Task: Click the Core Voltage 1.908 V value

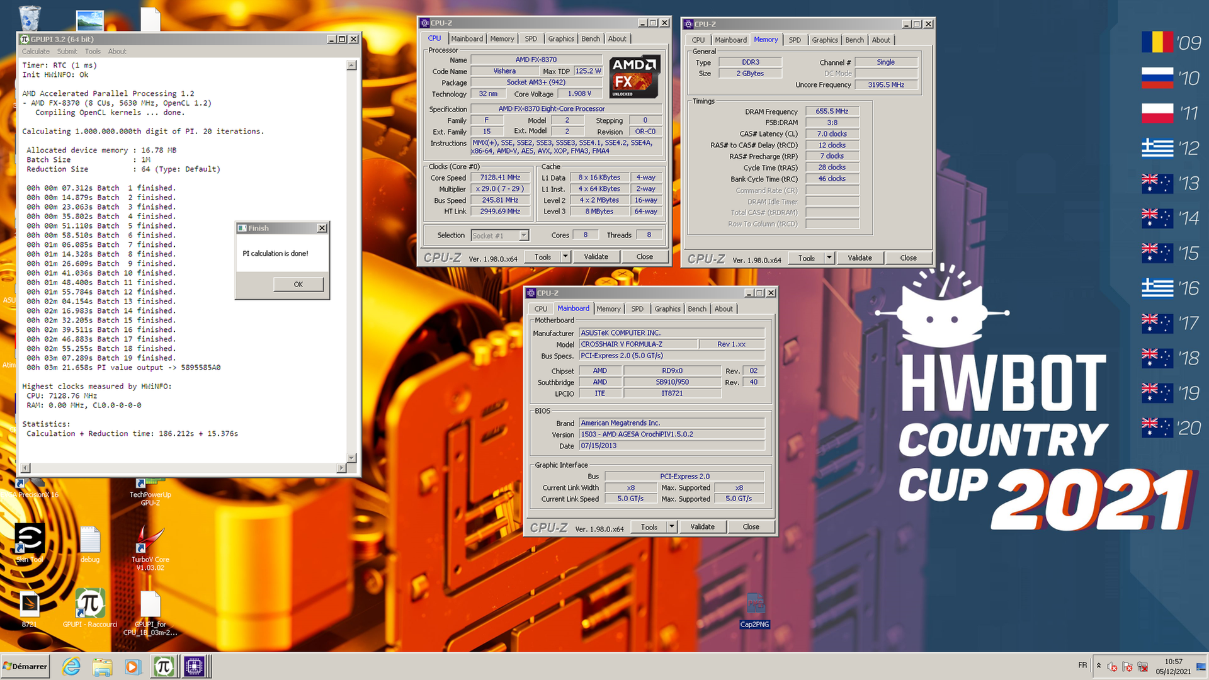Action: [579, 94]
